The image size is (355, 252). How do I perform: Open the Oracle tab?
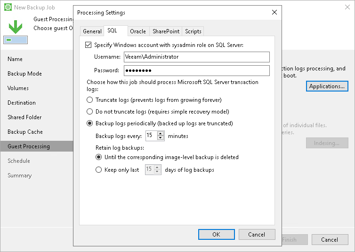click(138, 31)
